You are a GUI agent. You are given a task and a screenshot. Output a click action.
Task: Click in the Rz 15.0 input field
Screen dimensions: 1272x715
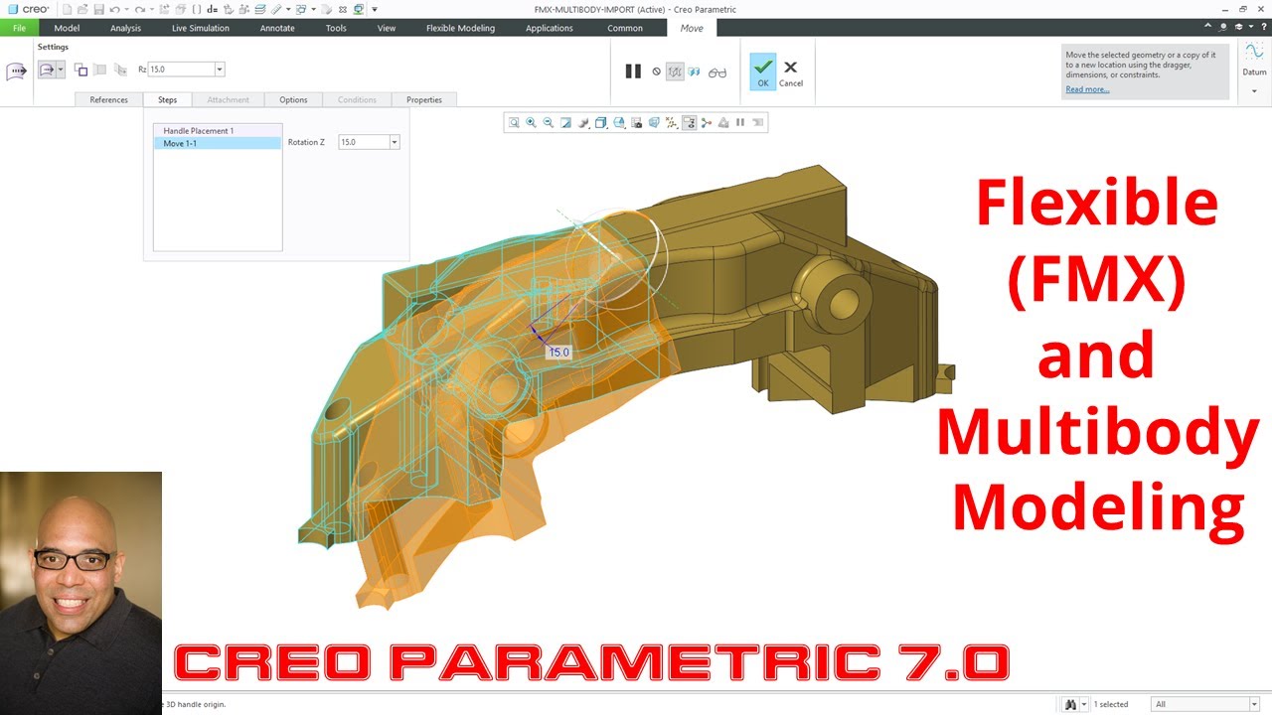pos(181,70)
